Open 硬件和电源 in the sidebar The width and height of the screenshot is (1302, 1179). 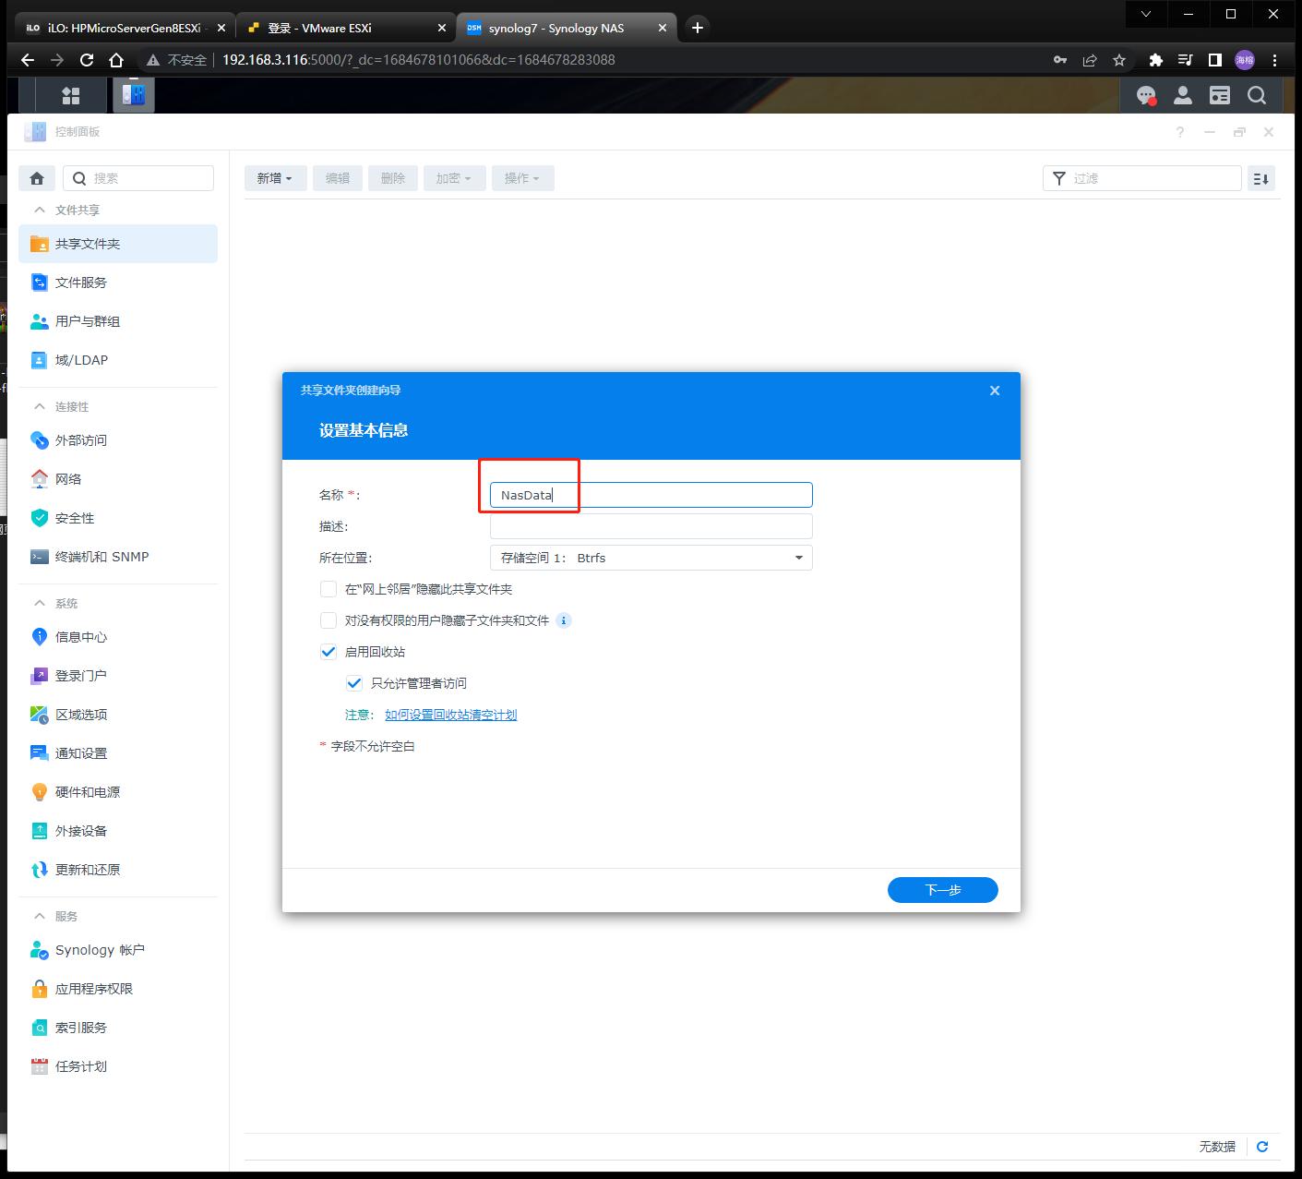[x=118, y=792]
